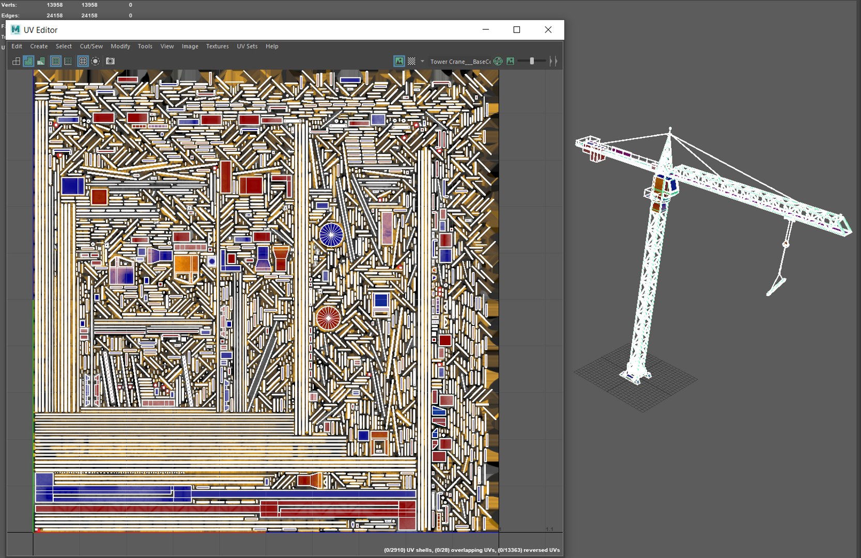Open the Select menu
This screenshot has height=558, width=861.
[64, 47]
